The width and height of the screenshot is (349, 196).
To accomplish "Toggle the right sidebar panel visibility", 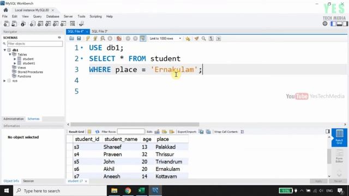I will 345,23.
